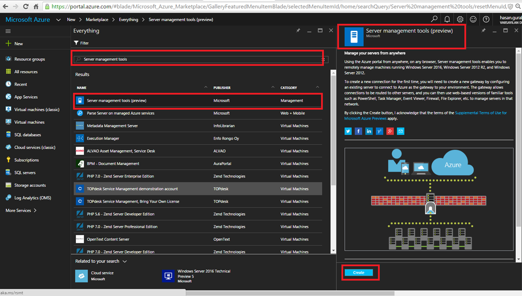This screenshot has width=522, height=296.
Task: Select BPM - Document Management result
Action: click(x=198, y=163)
